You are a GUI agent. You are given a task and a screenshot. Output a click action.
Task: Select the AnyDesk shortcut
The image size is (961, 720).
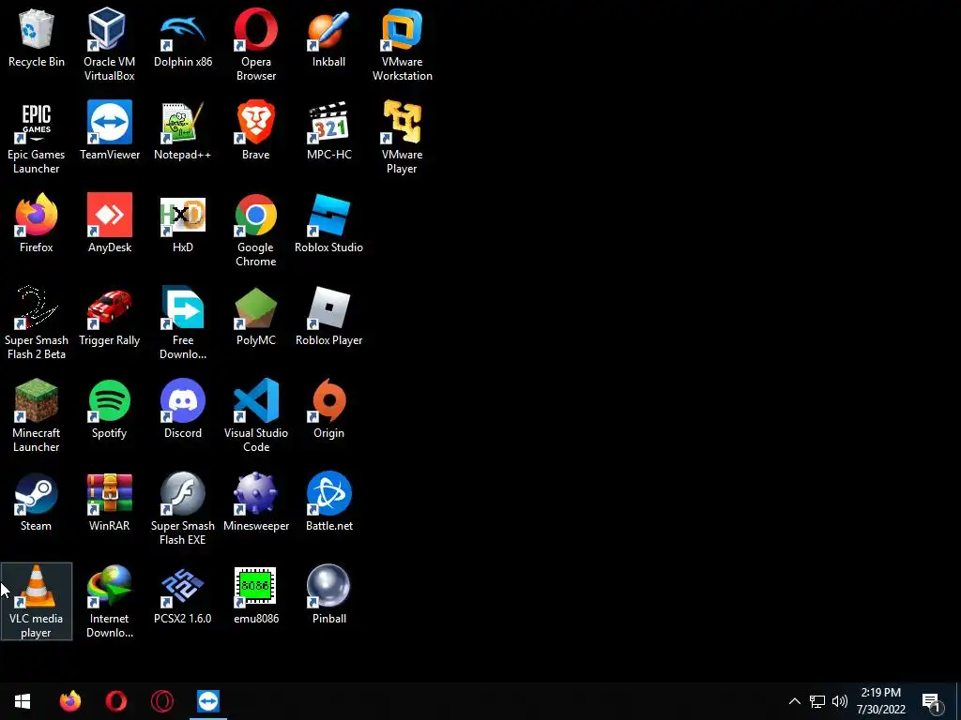click(109, 223)
